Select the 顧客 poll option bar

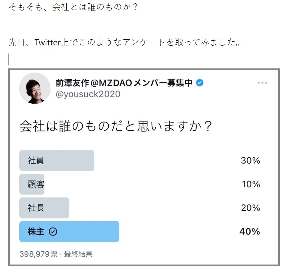[x=32, y=184]
